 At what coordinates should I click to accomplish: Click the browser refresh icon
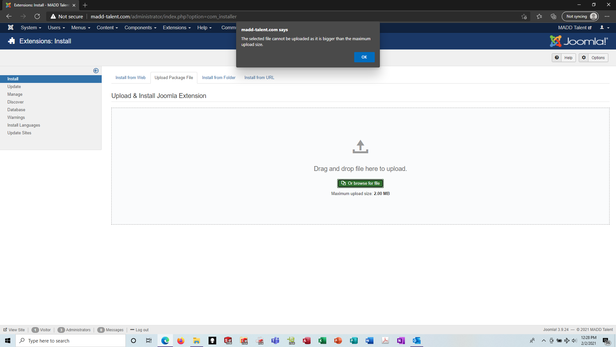tap(37, 16)
